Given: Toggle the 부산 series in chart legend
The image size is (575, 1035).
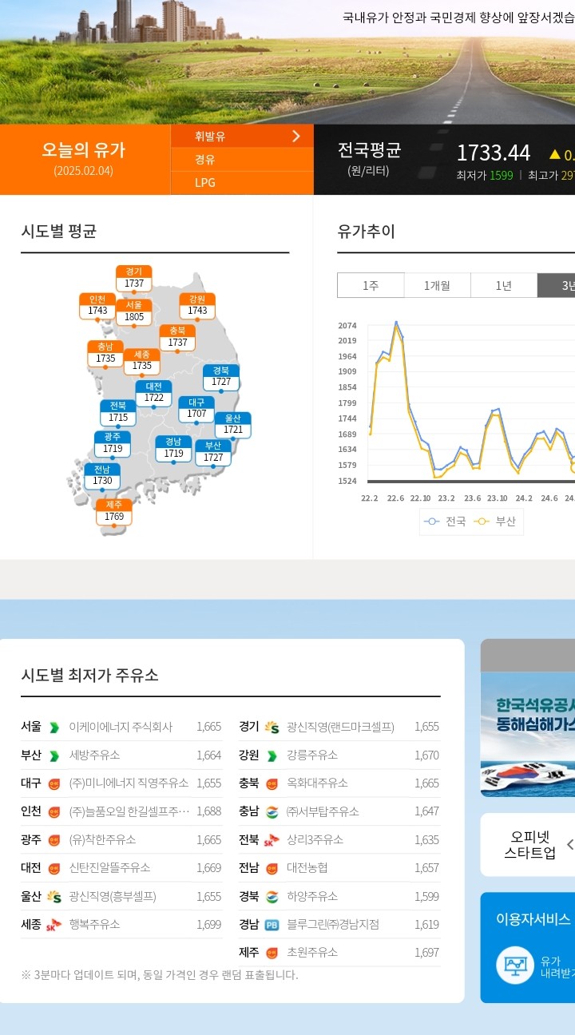Looking at the screenshot, I should pyautogui.click(x=496, y=521).
